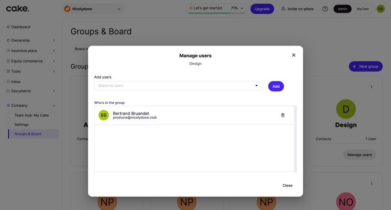
Task: Open the help question mark icon
Action: (x=325, y=9)
